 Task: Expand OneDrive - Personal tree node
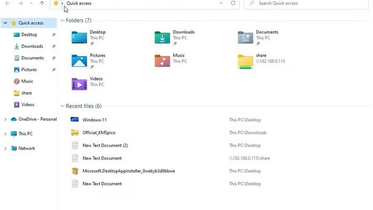(x=5, y=119)
